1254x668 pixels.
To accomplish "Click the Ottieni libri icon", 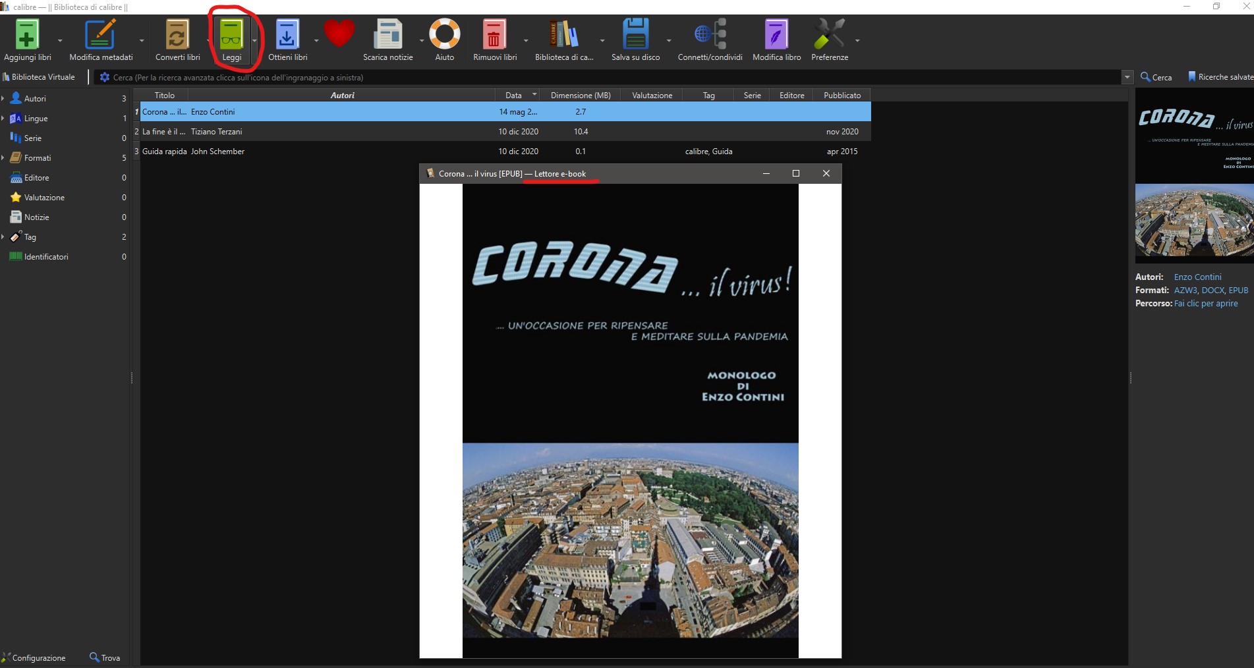I will (x=287, y=35).
